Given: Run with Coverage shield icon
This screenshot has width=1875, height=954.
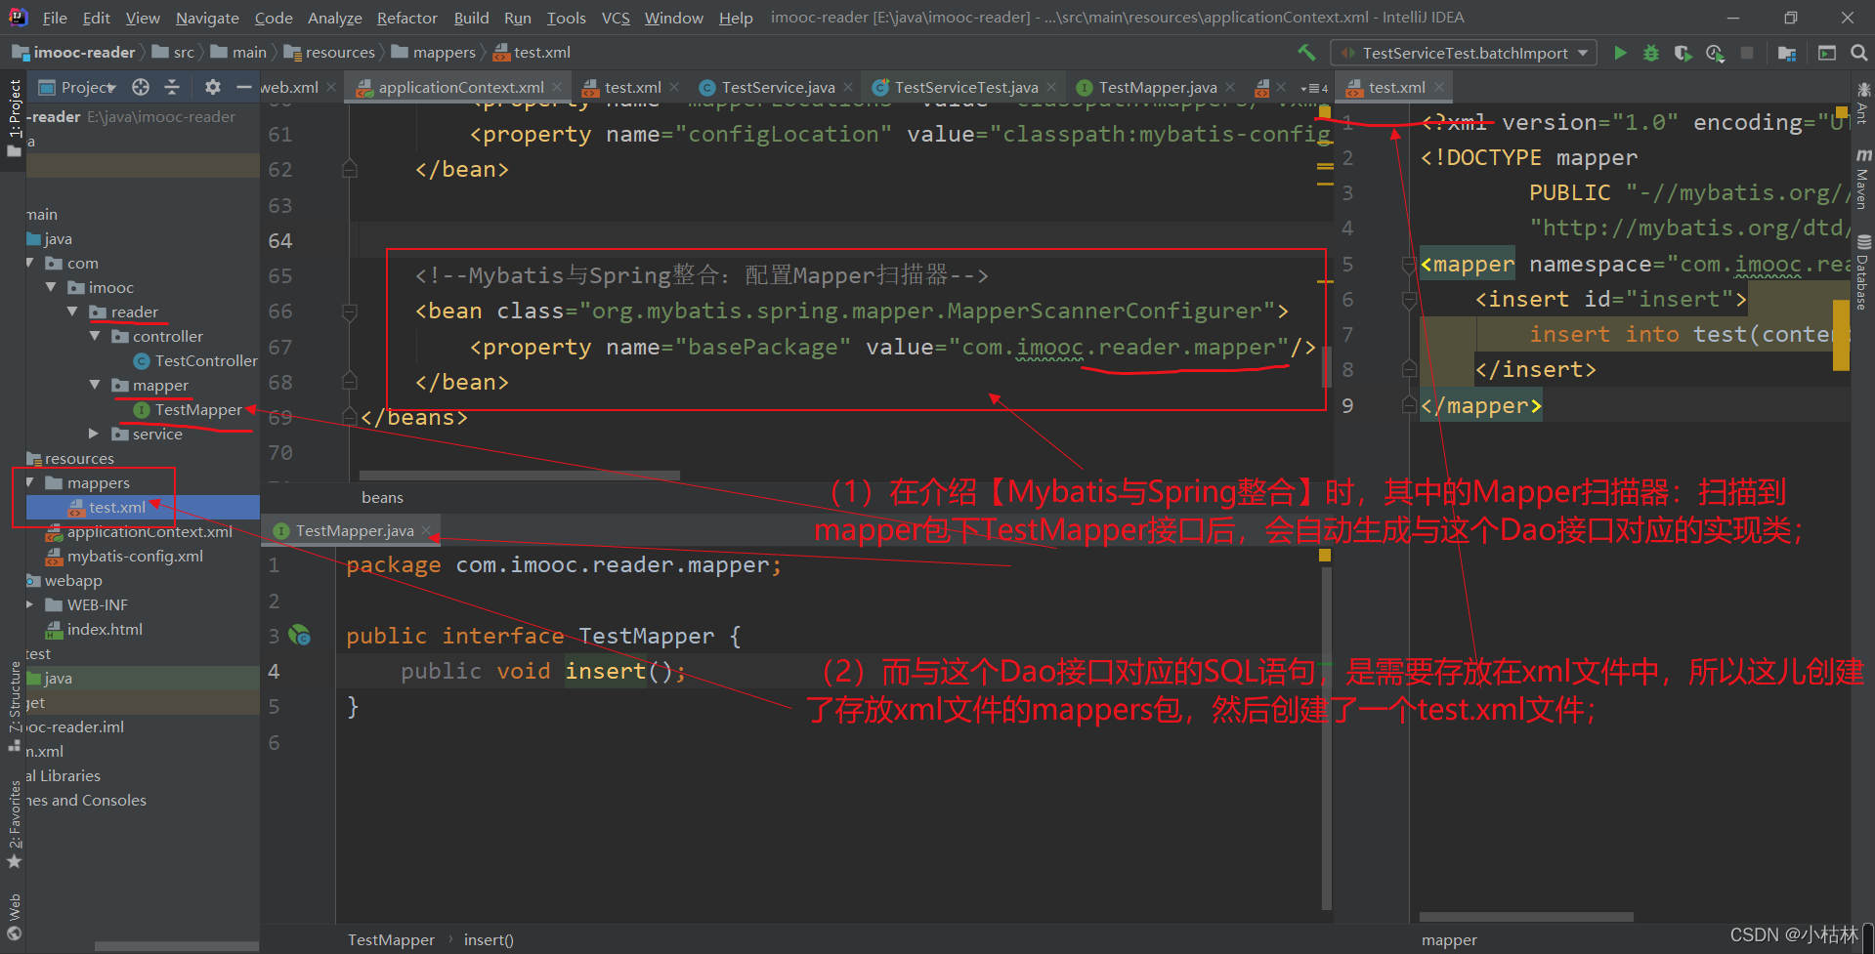Looking at the screenshot, I should coord(1683,53).
